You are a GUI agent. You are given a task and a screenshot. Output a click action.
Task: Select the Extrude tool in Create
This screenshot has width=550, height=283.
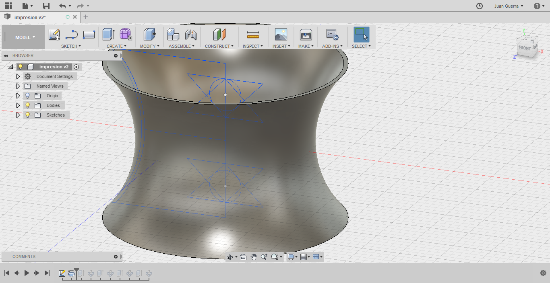click(108, 35)
